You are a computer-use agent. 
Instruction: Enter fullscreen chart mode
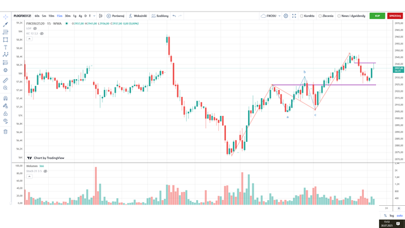(294, 16)
